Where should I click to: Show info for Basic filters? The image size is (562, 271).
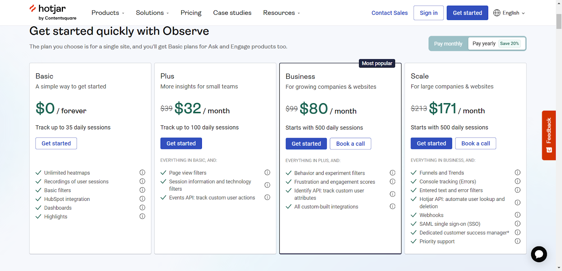coord(142,190)
